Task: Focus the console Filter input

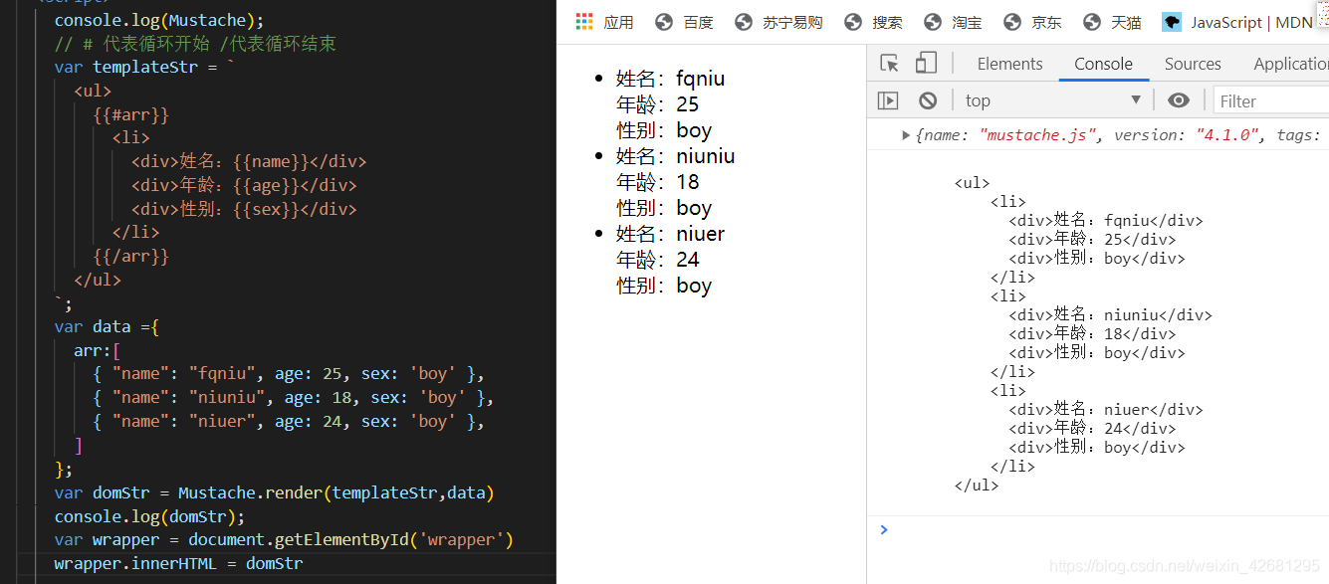Action: [1271, 100]
